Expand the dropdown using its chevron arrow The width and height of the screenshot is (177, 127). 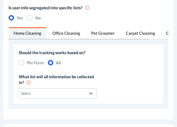91,93
